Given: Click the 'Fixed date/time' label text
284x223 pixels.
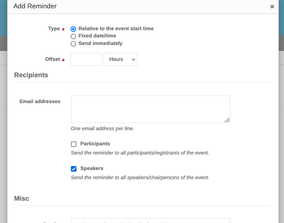Looking at the screenshot, I should click(x=97, y=36).
